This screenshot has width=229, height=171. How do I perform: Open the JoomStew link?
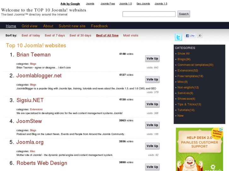(x=29, y=121)
